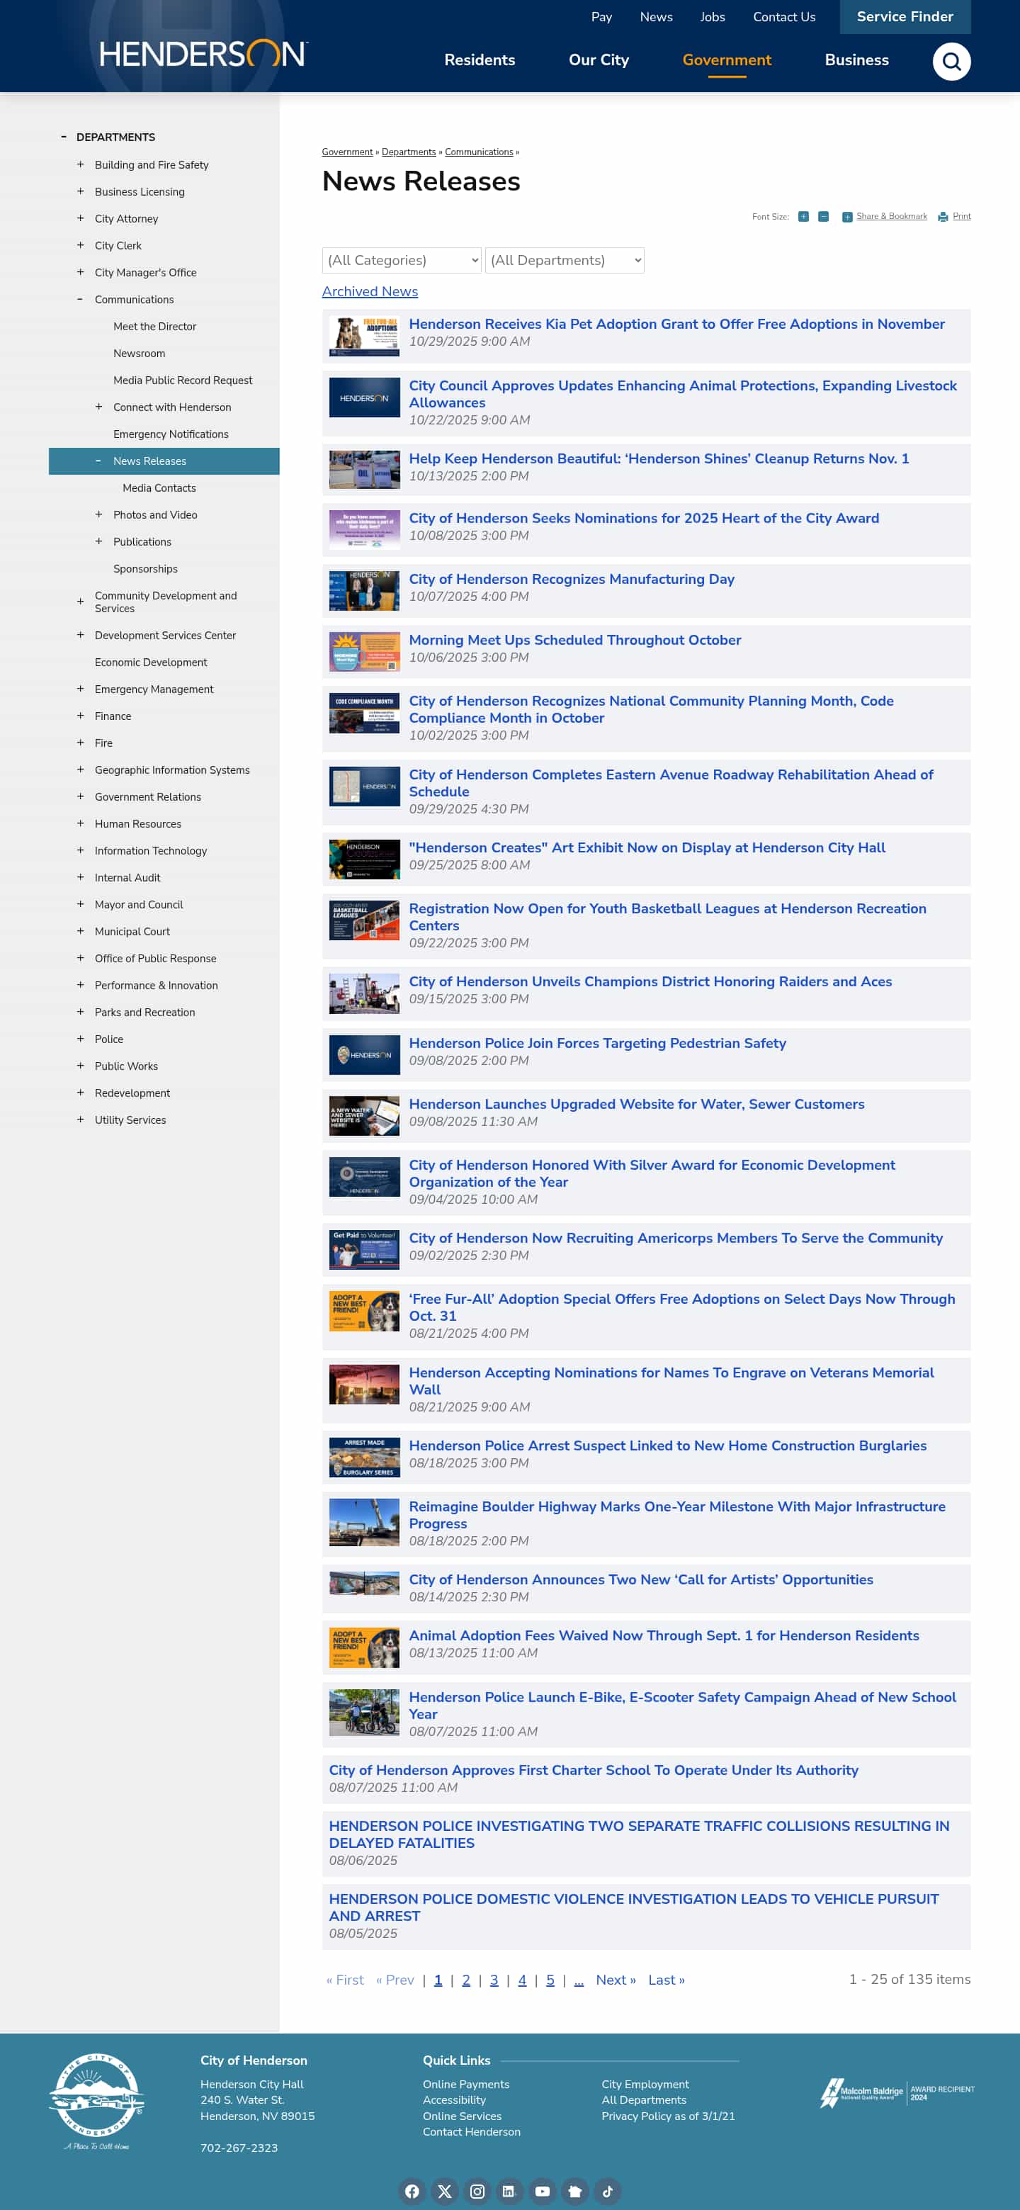This screenshot has height=2210, width=1020.
Task: Open the All Categories dropdown
Action: (x=402, y=260)
